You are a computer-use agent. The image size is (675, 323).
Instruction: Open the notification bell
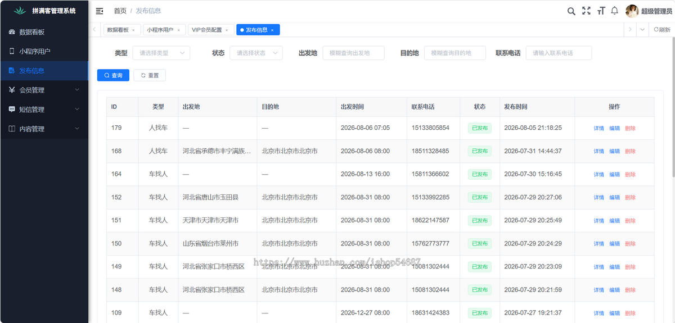tap(615, 11)
